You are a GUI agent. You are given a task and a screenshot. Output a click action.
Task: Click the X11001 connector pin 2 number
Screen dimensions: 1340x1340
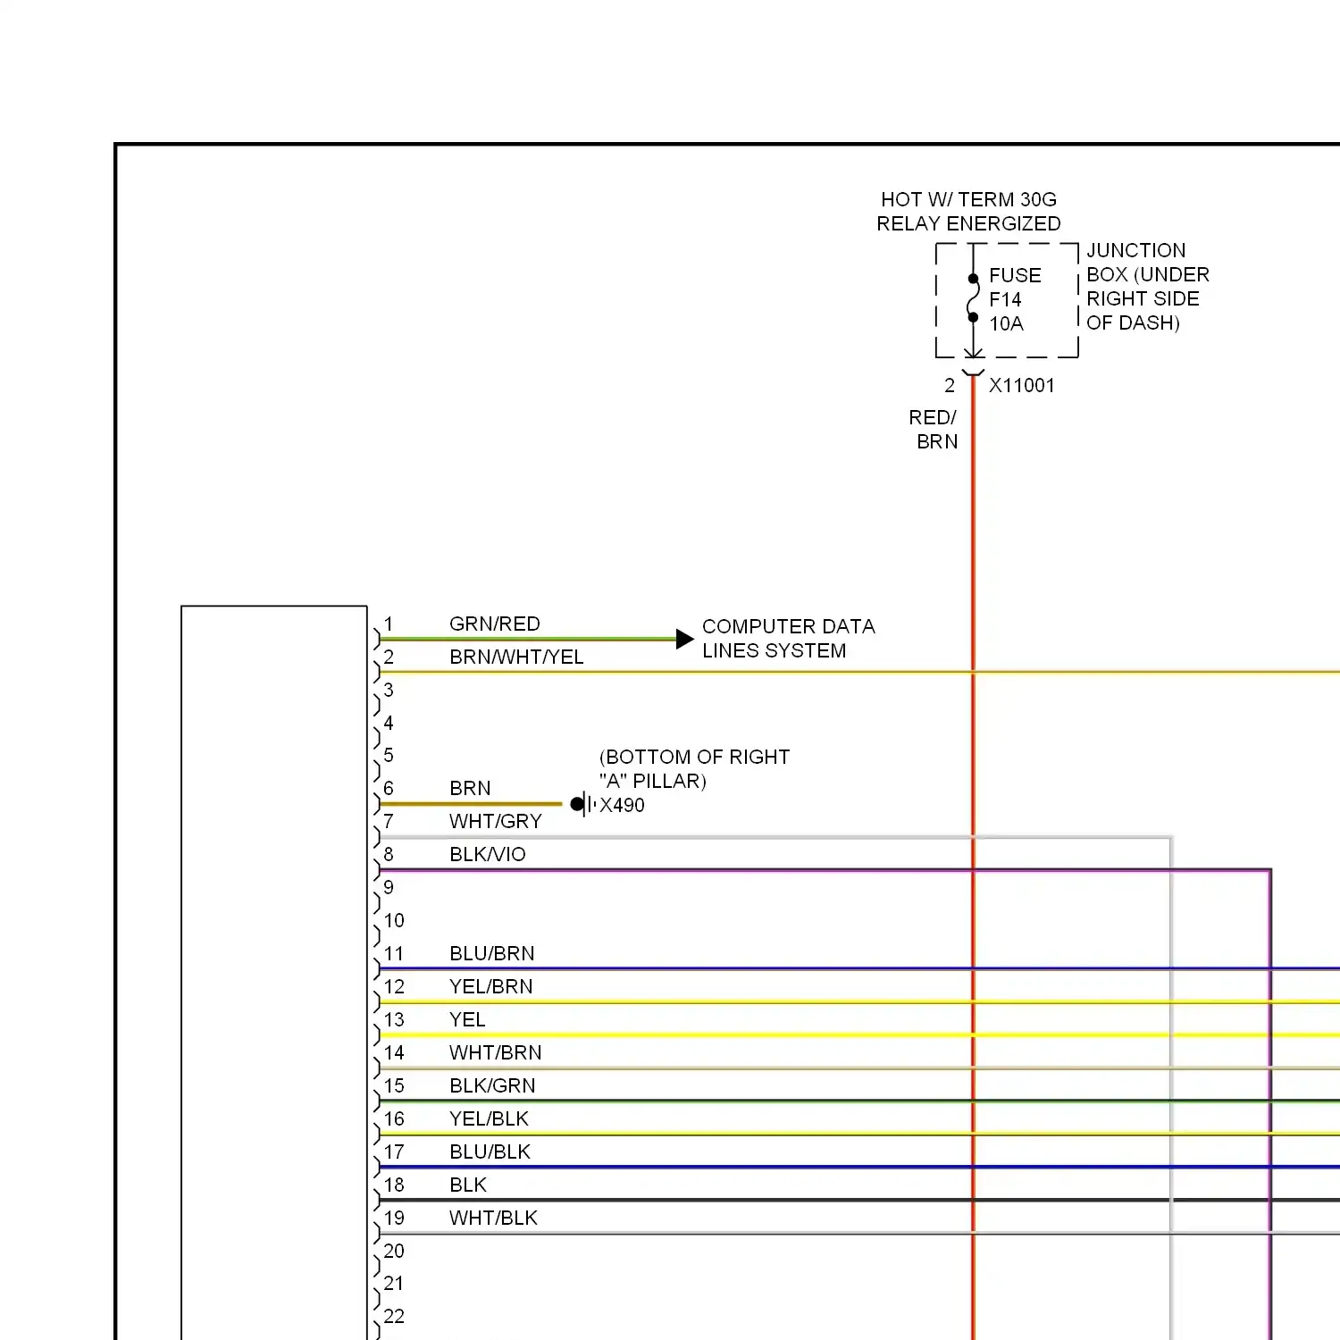950,385
